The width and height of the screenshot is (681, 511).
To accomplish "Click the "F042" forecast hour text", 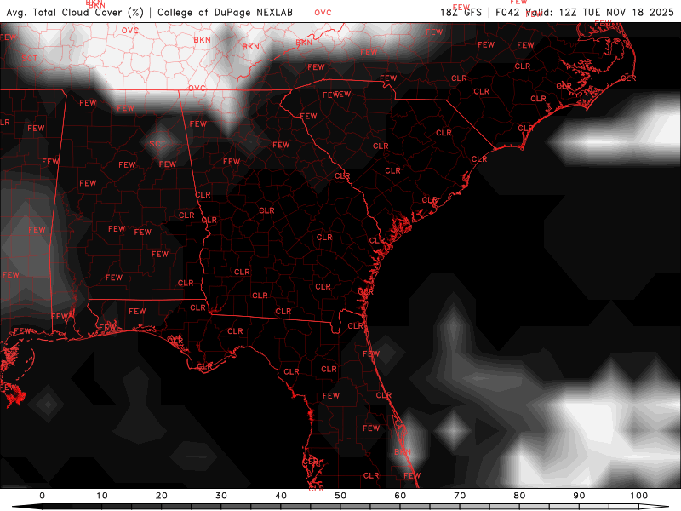I will (x=507, y=12).
